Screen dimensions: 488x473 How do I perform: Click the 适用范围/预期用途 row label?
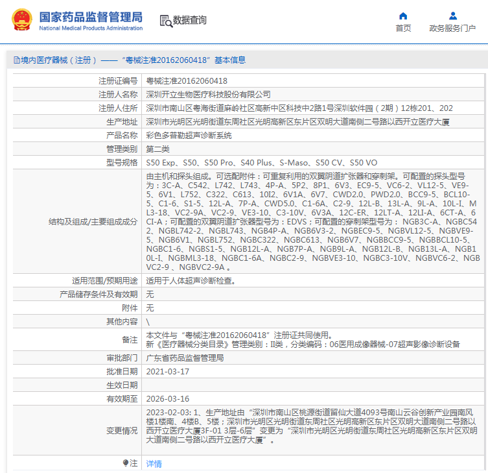pyautogui.click(x=105, y=281)
